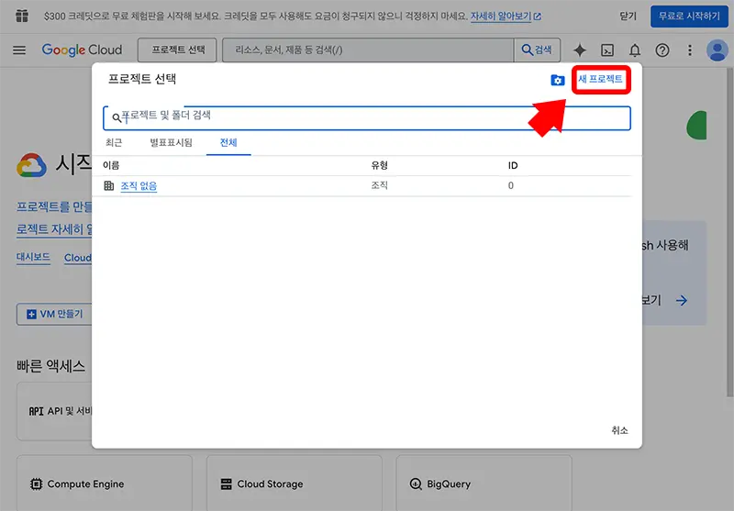
Task: Click 무료로 시작하기 button
Action: [689, 17]
